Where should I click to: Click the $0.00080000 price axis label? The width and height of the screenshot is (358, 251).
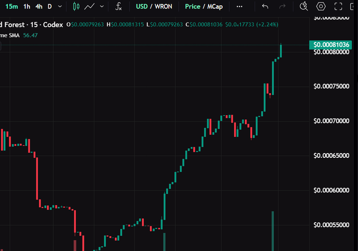click(x=331, y=52)
